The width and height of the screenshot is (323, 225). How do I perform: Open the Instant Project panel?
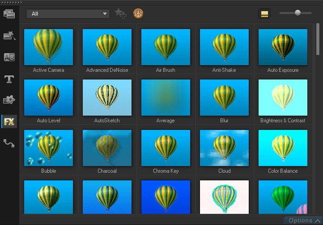(9, 36)
